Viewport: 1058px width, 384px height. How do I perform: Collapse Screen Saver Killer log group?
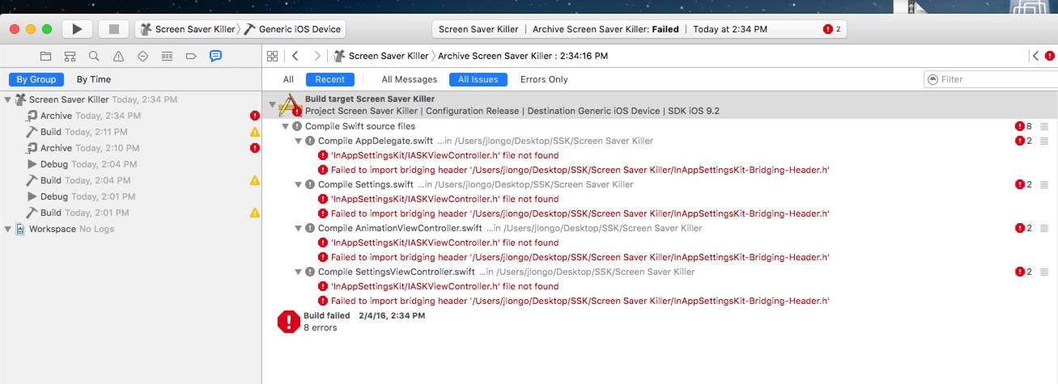tap(8, 99)
